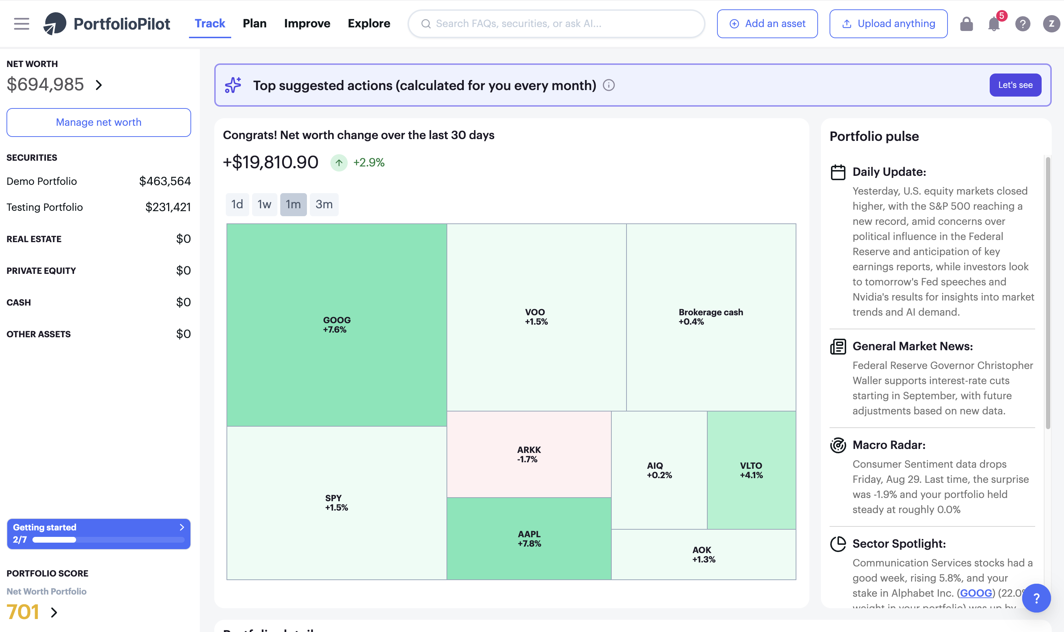Image resolution: width=1064 pixels, height=632 pixels.
Task: Open portfolio score 701 chevron
Action: point(54,613)
